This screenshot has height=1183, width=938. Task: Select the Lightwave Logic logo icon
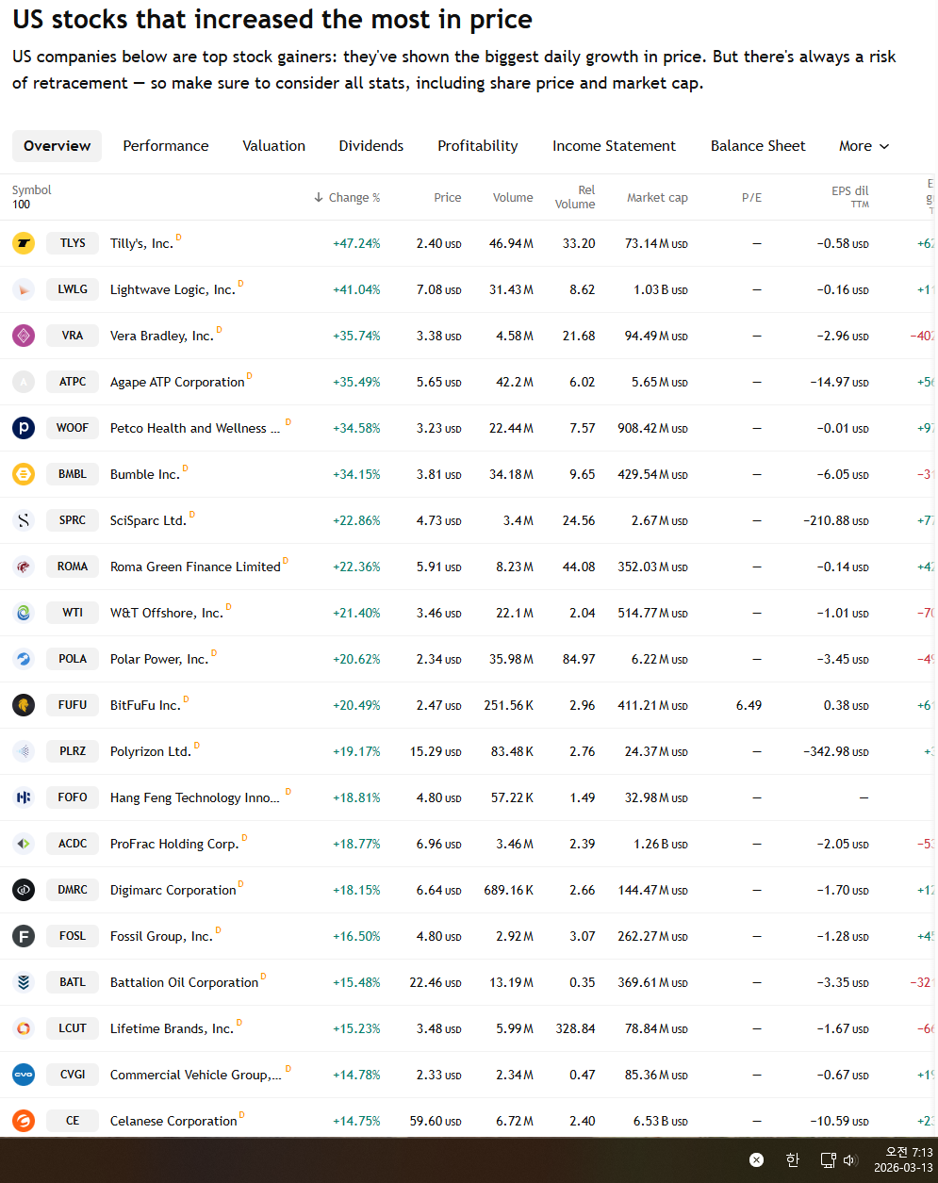[24, 289]
